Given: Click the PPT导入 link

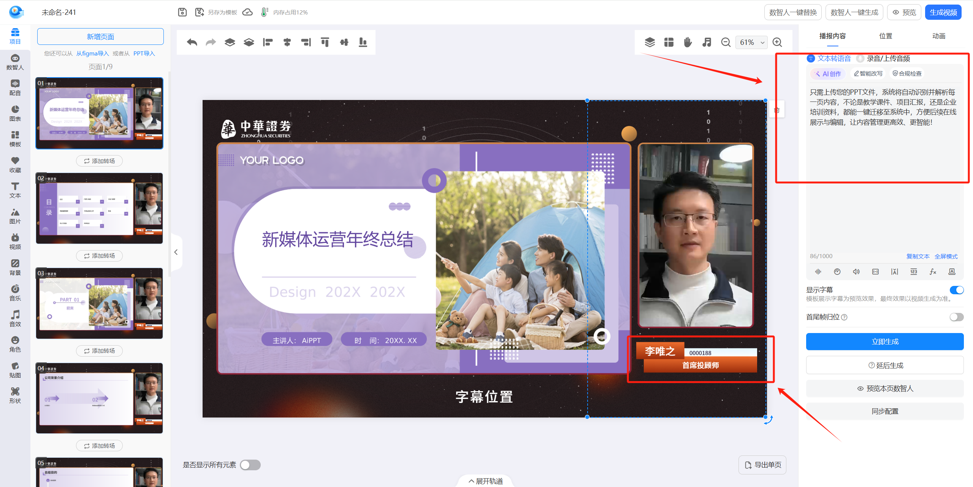Looking at the screenshot, I should click(144, 54).
